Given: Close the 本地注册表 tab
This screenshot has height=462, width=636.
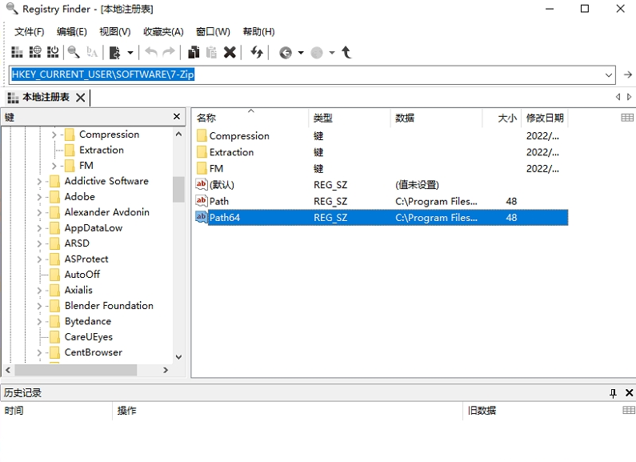Looking at the screenshot, I should tap(80, 98).
